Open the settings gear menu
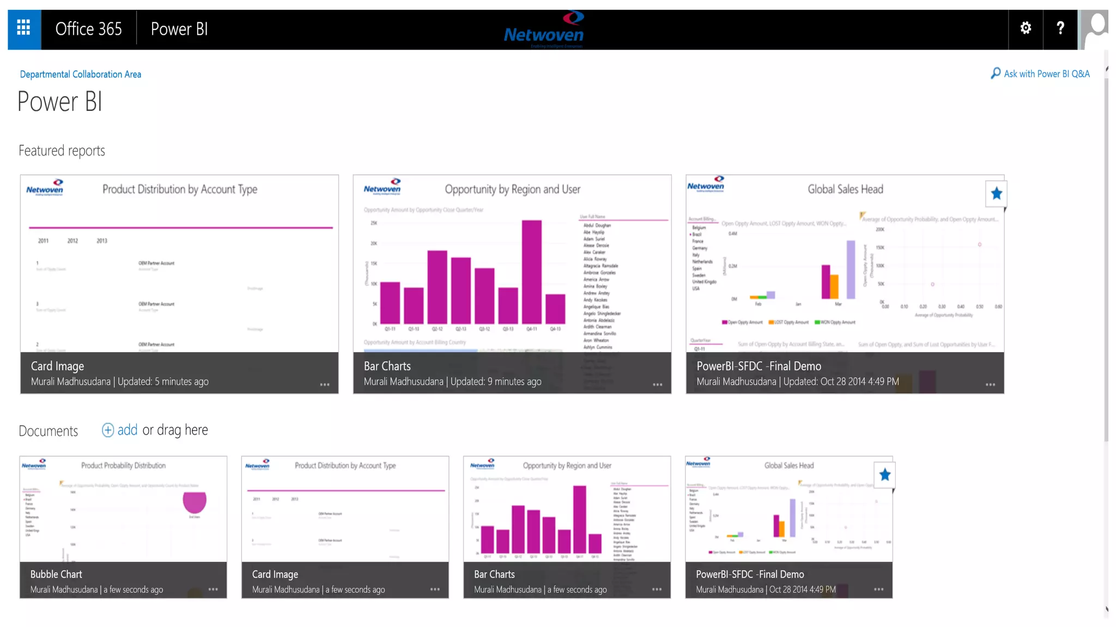 (x=1026, y=28)
